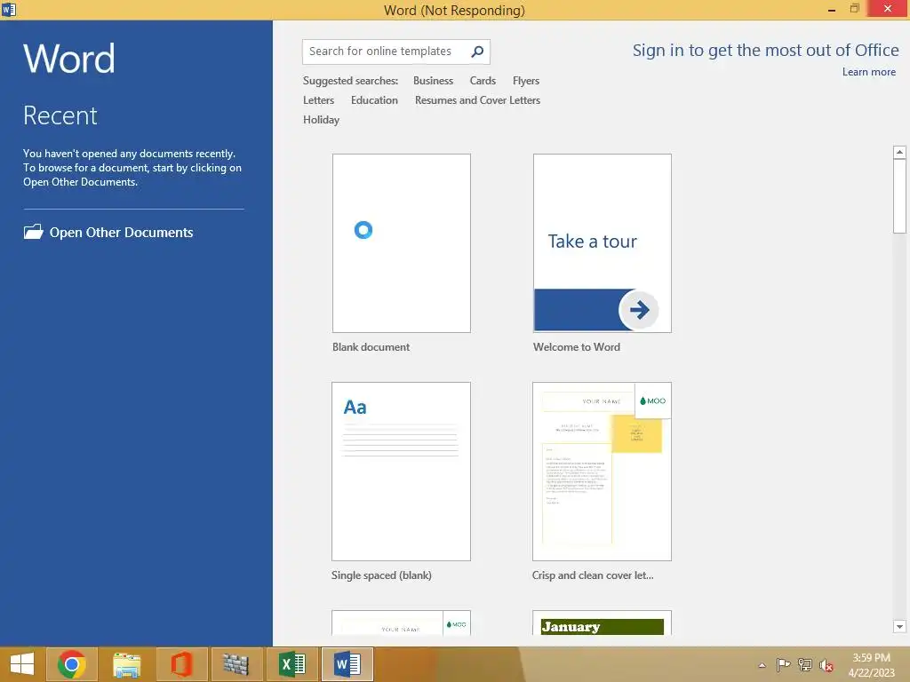The width and height of the screenshot is (910, 682).
Task: Click the restore window button
Action: (x=854, y=9)
